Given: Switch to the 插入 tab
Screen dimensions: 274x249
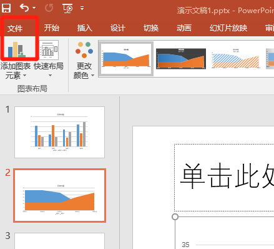Looking at the screenshot, I should [85, 28].
